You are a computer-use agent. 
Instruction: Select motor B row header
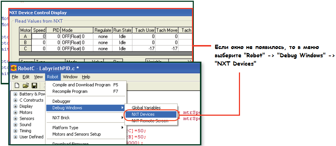pyautogui.click(x=26, y=43)
